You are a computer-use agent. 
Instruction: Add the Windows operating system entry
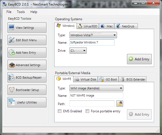[139, 59]
